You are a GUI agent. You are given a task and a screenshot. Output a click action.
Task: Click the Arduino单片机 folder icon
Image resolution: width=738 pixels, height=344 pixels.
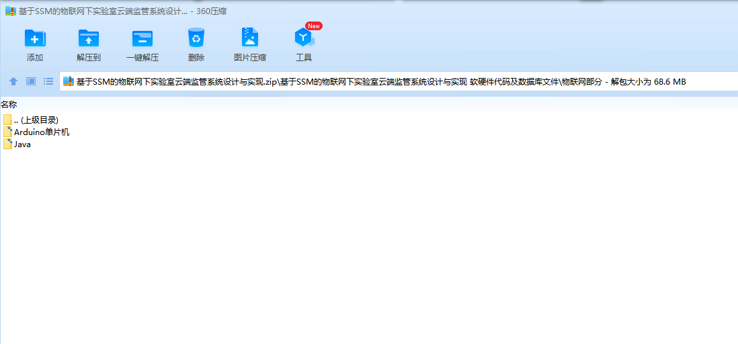point(7,132)
